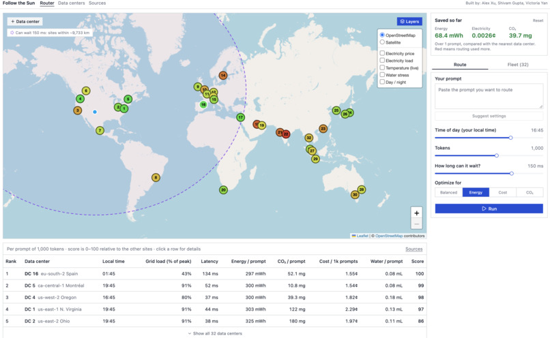Select marker 17 in the Middle East
Viewport: 550px width, 338px height.
240,117
